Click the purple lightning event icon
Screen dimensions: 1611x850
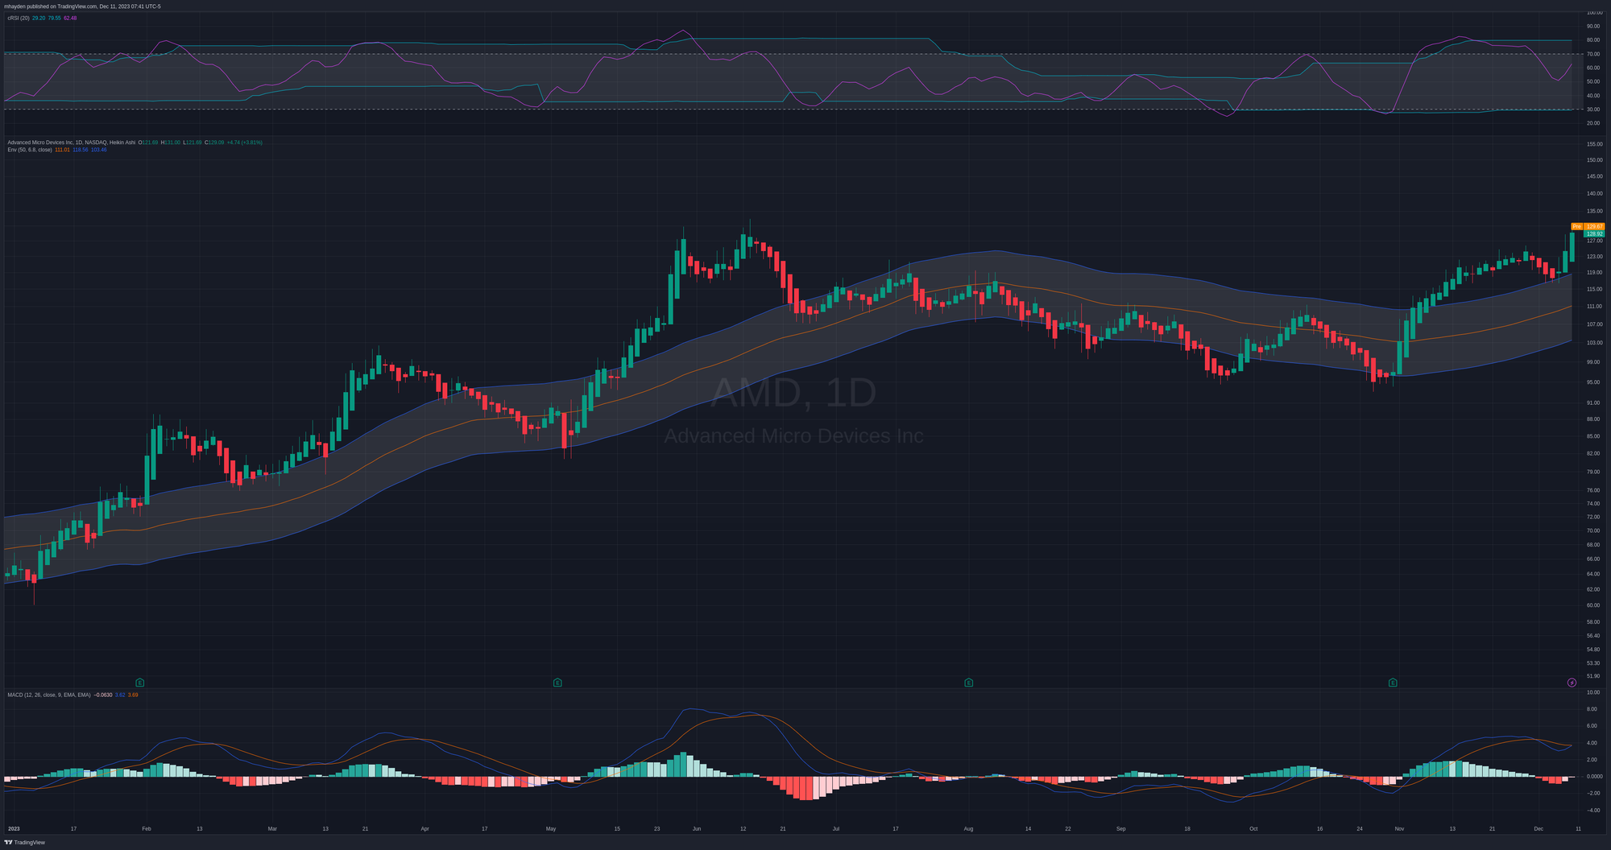click(x=1572, y=683)
